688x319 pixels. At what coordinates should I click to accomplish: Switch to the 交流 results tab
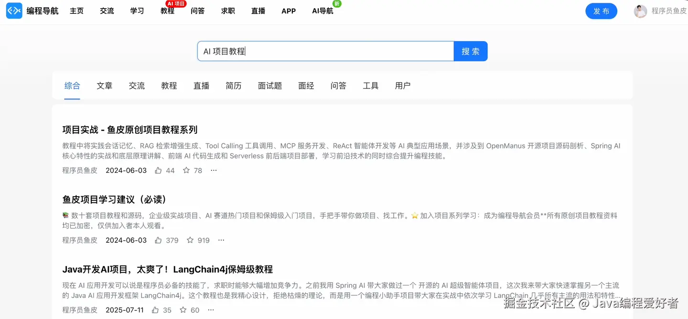pyautogui.click(x=137, y=86)
